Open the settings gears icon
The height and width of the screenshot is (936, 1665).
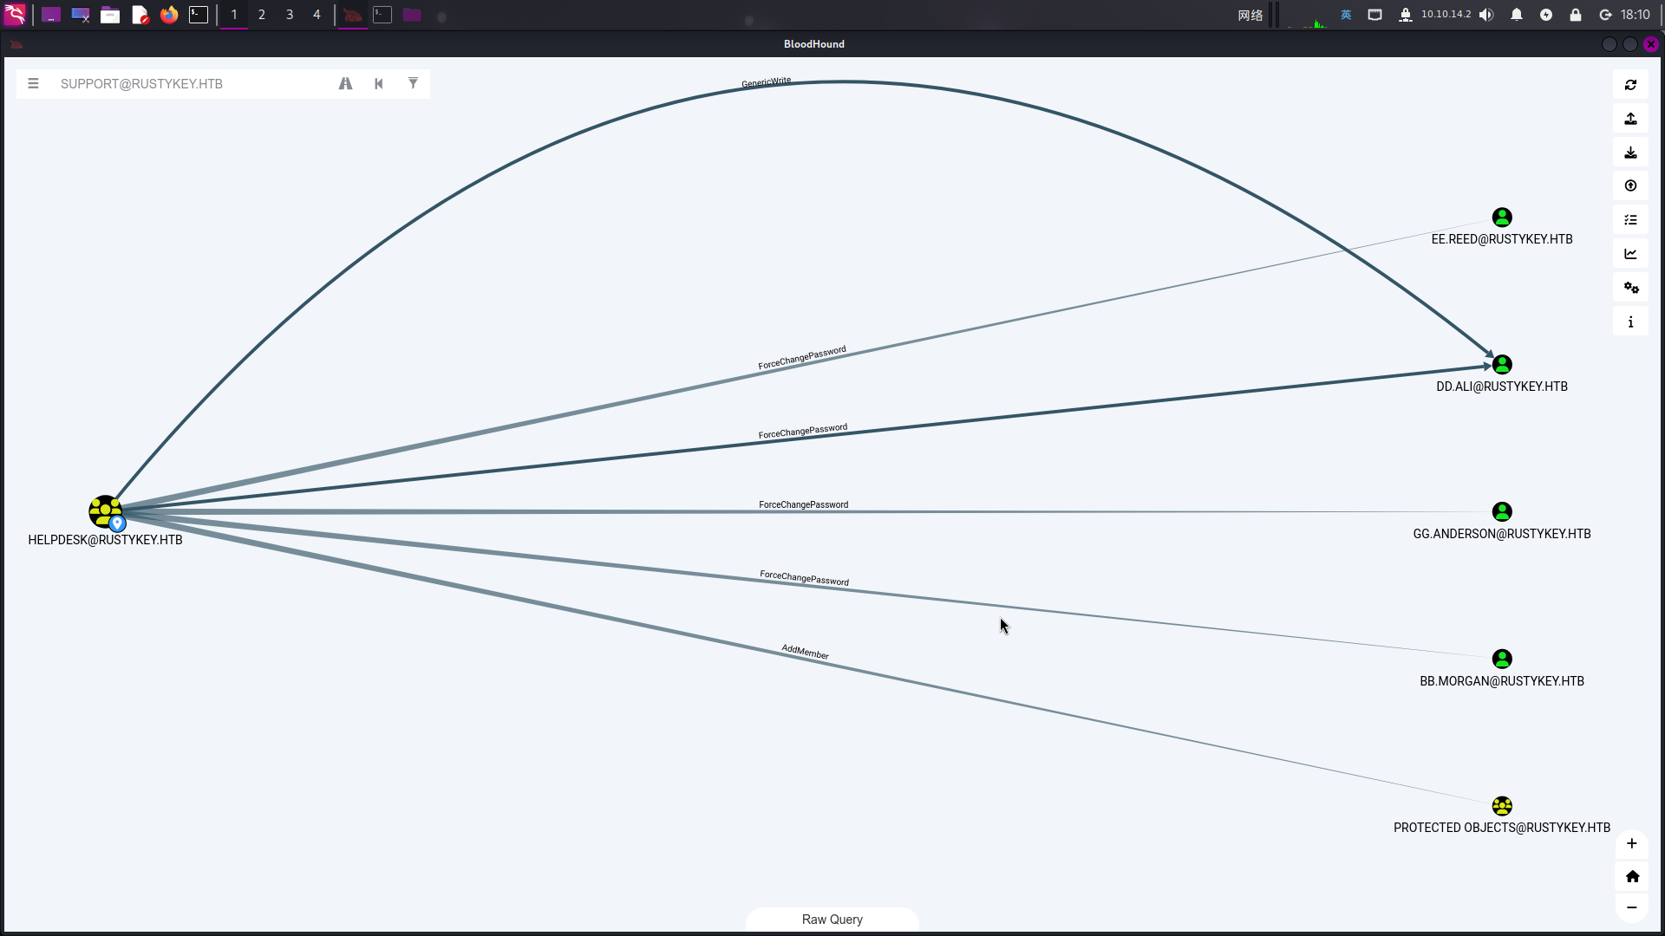(x=1630, y=288)
